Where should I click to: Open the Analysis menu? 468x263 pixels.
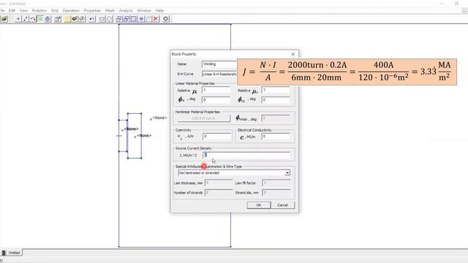pyautogui.click(x=126, y=10)
